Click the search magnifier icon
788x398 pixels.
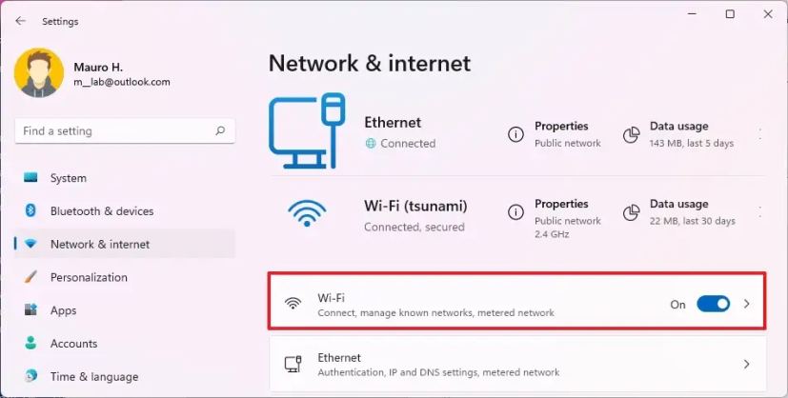(220, 131)
